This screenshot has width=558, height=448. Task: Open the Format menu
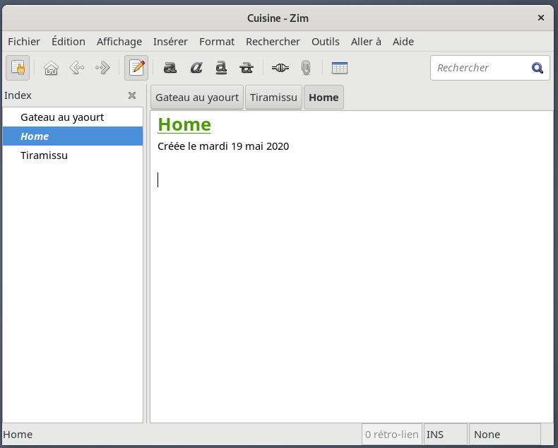point(216,42)
